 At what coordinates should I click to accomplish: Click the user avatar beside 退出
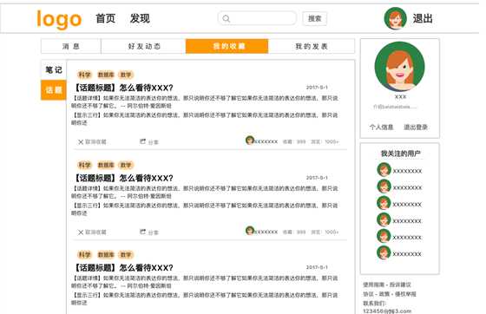point(395,18)
